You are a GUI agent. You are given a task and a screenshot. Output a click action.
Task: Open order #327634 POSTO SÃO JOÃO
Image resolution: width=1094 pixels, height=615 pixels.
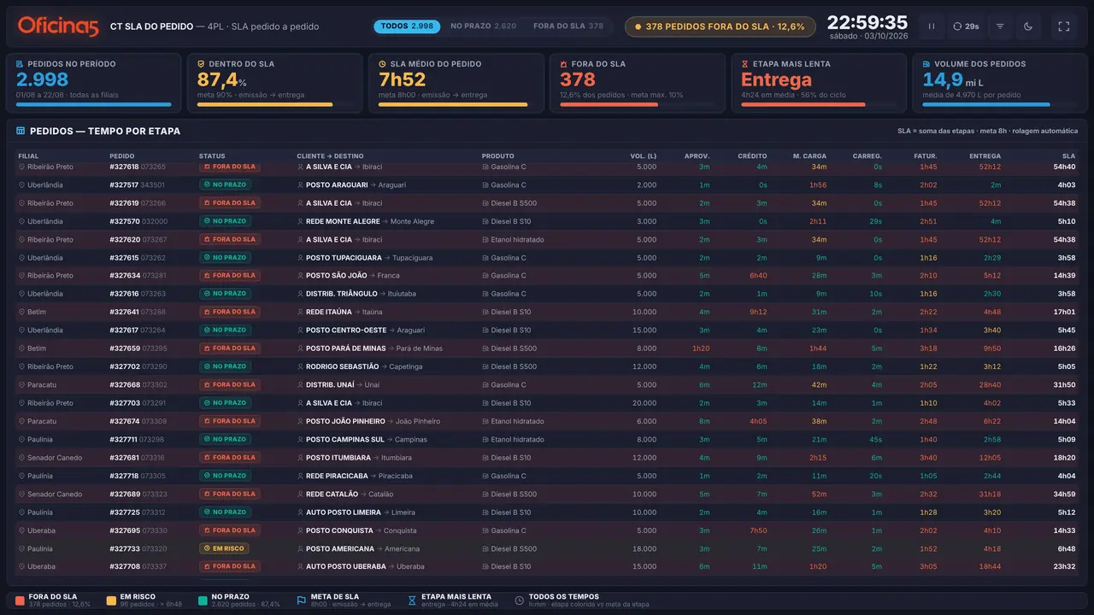(547, 276)
